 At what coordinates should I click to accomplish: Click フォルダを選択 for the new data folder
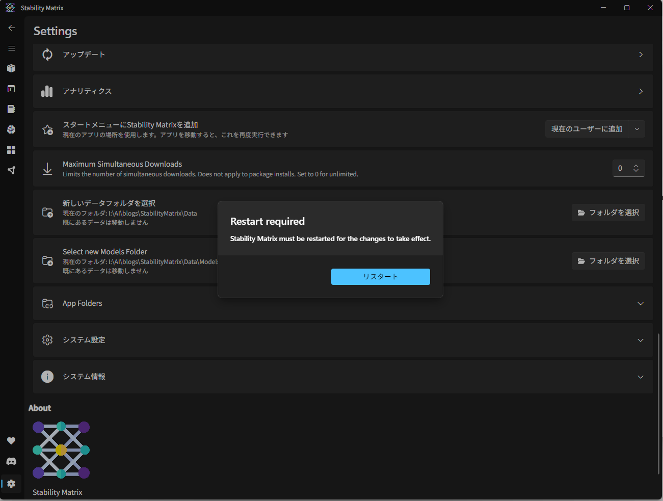tap(608, 213)
